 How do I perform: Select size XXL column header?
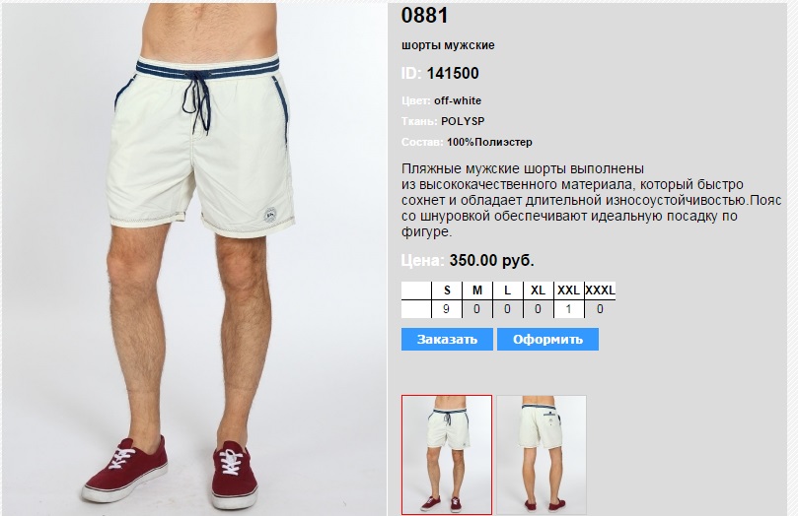[568, 290]
